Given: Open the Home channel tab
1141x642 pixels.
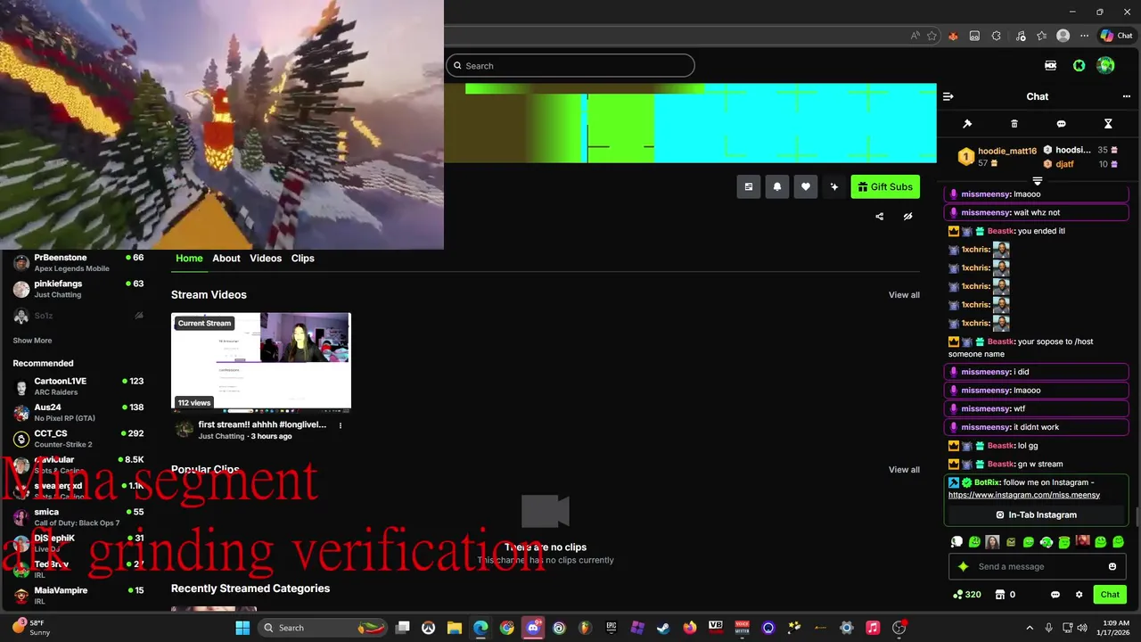Looking at the screenshot, I should pos(189,258).
